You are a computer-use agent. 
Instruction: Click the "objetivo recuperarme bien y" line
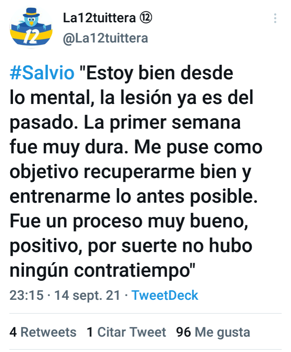coord(130,172)
